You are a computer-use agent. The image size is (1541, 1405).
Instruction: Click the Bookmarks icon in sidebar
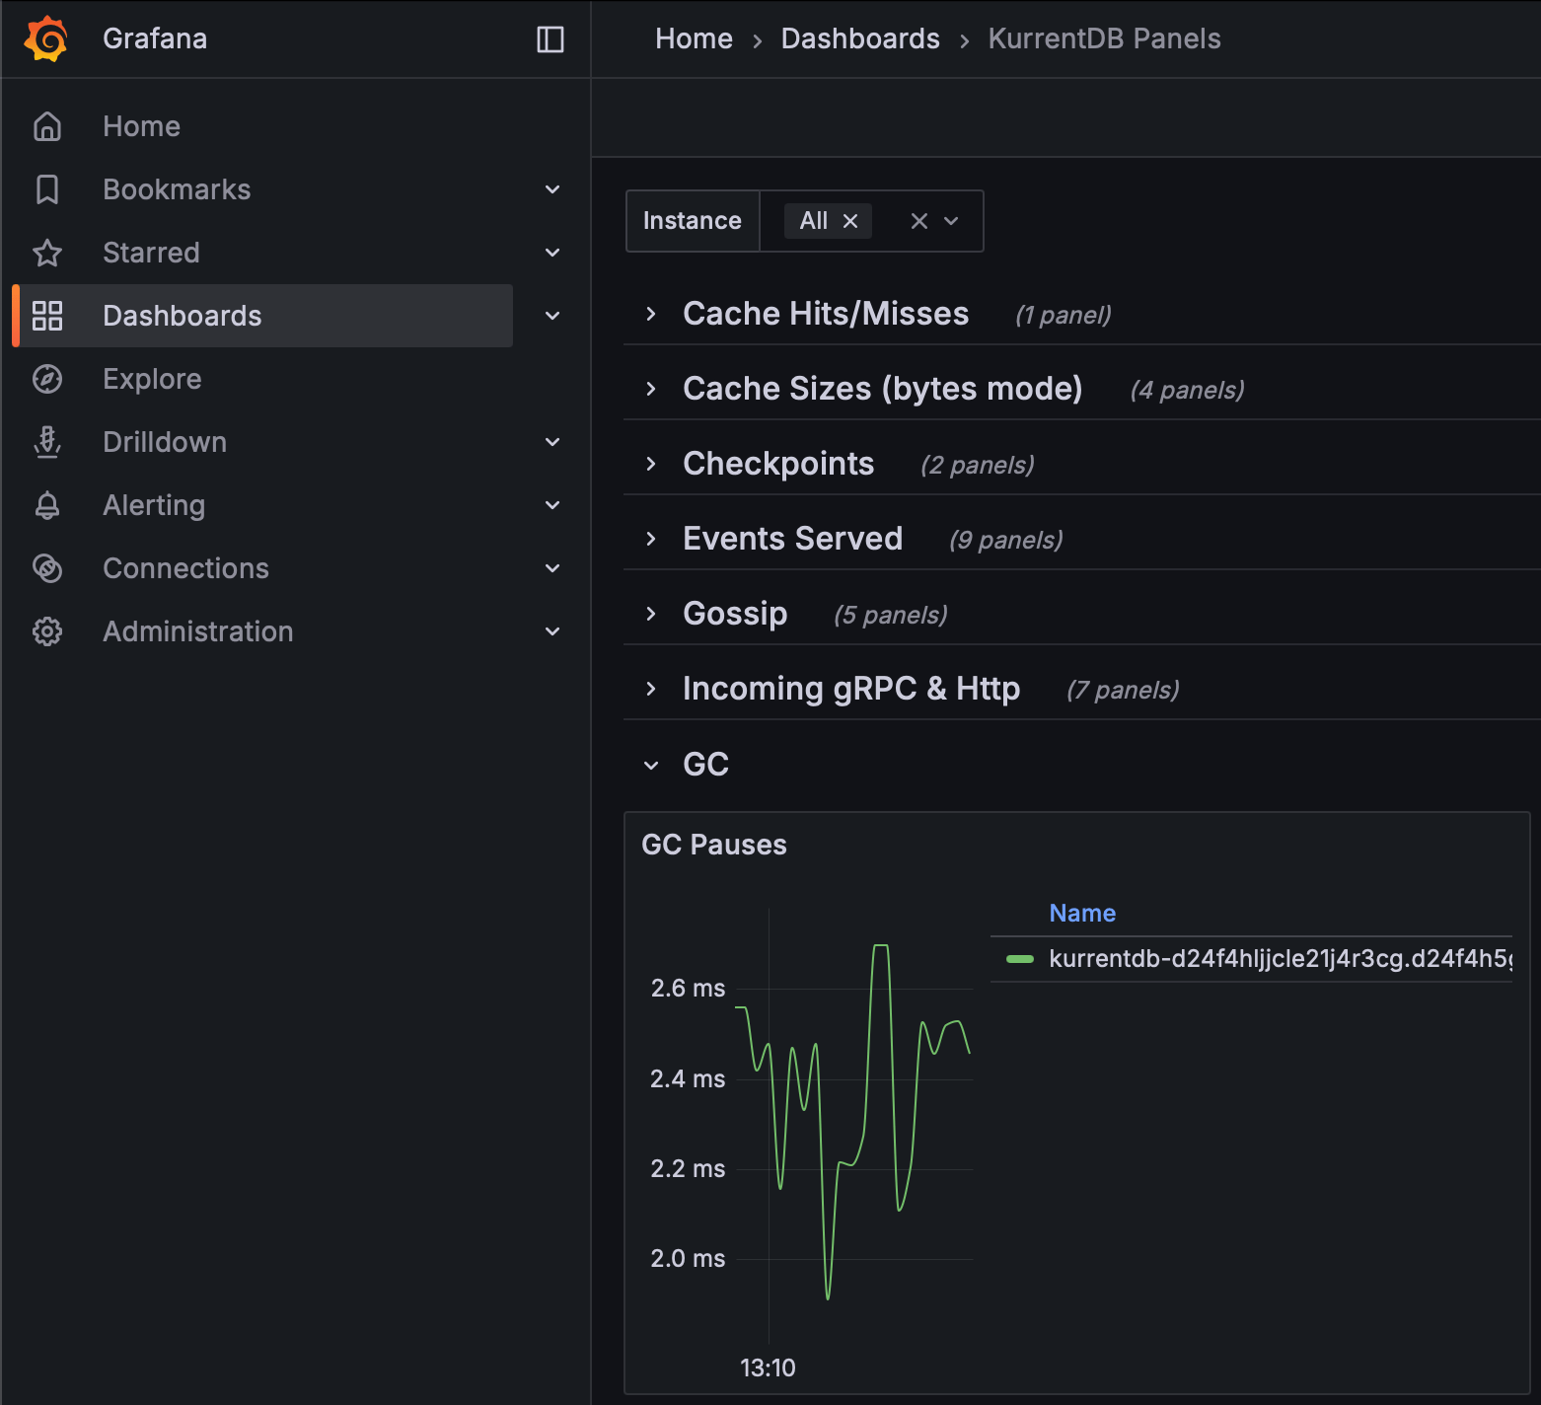coord(47,189)
